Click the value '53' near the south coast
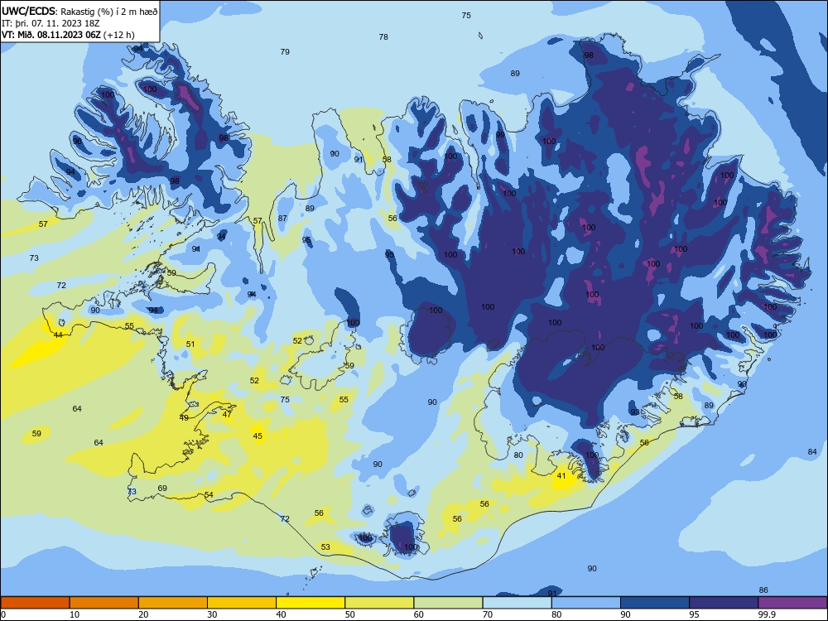Image resolution: width=828 pixels, height=621 pixels. pos(325,547)
